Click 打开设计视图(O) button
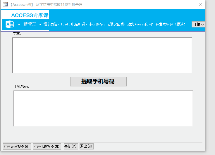 [17, 147]
